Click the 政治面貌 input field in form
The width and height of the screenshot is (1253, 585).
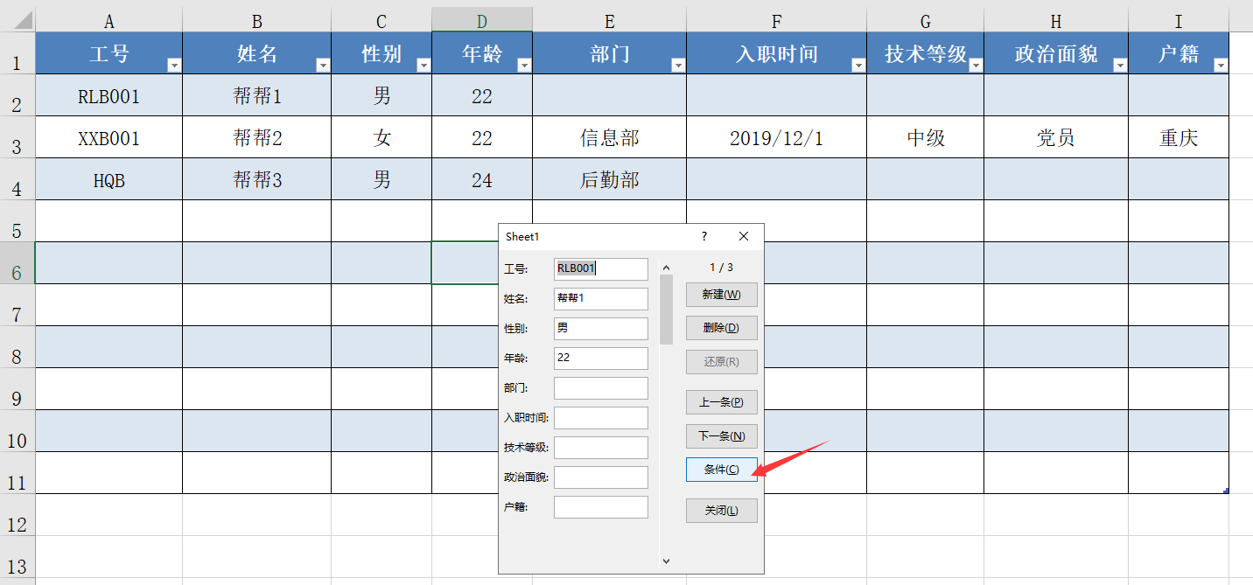click(601, 477)
